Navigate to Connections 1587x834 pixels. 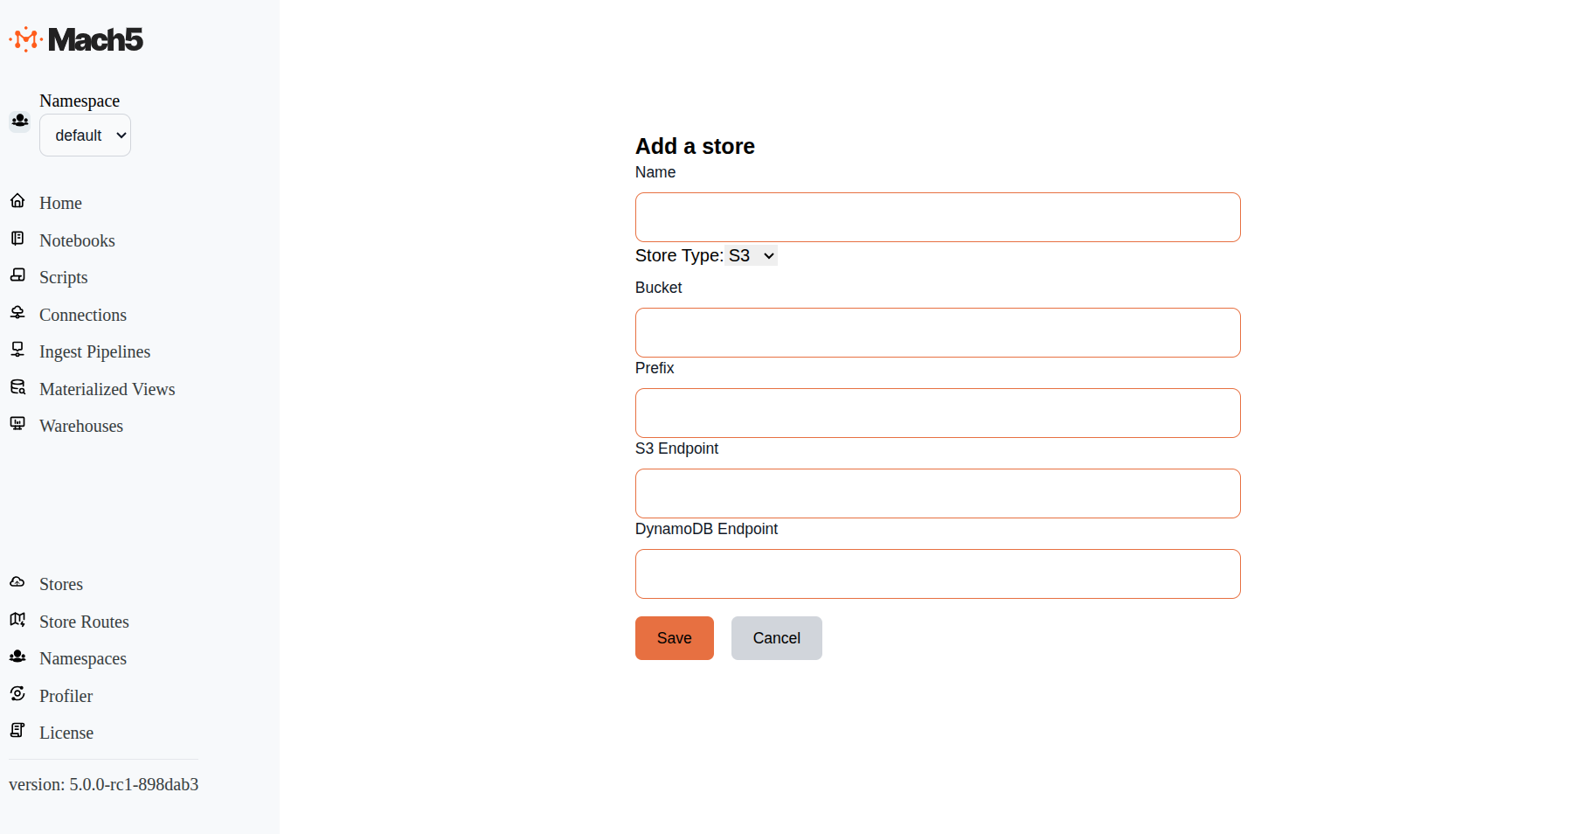(83, 315)
